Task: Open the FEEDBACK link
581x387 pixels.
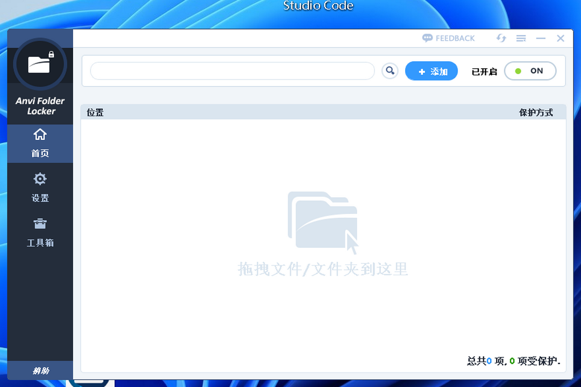Action: (x=455, y=38)
